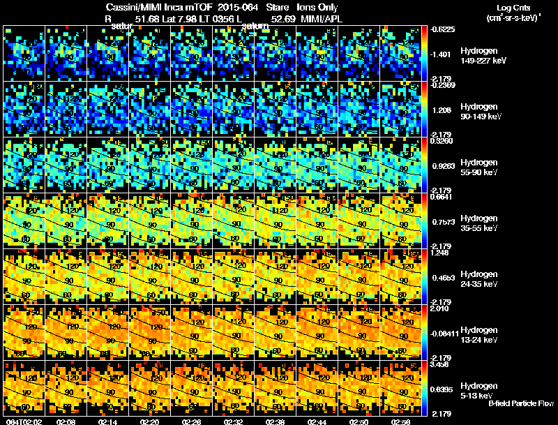This screenshot has width=558, height=425.
Task: Click the Hydrogen 55-90 keV color bar
Action: coord(425,165)
